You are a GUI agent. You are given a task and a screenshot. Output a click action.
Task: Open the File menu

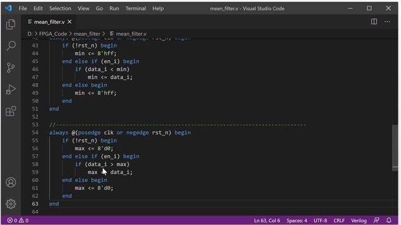(23, 8)
